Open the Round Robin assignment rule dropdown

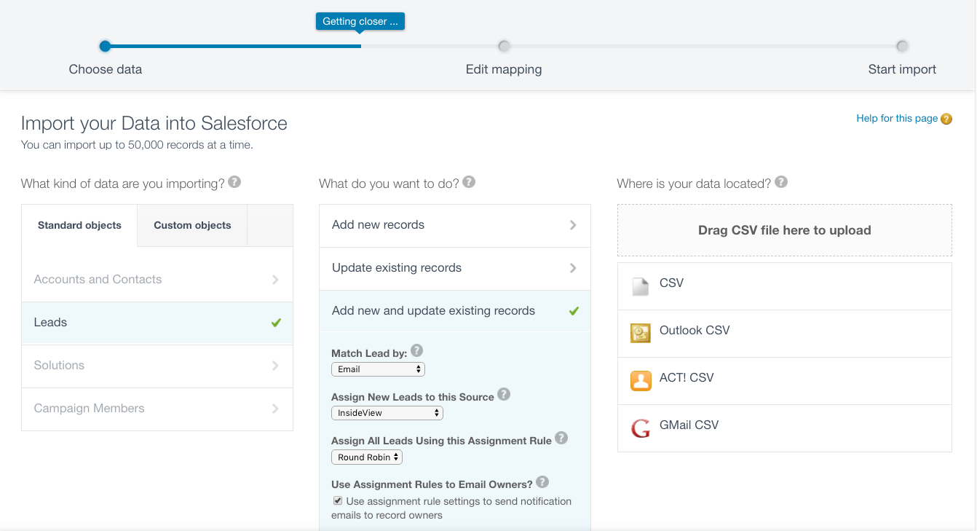coord(367,457)
